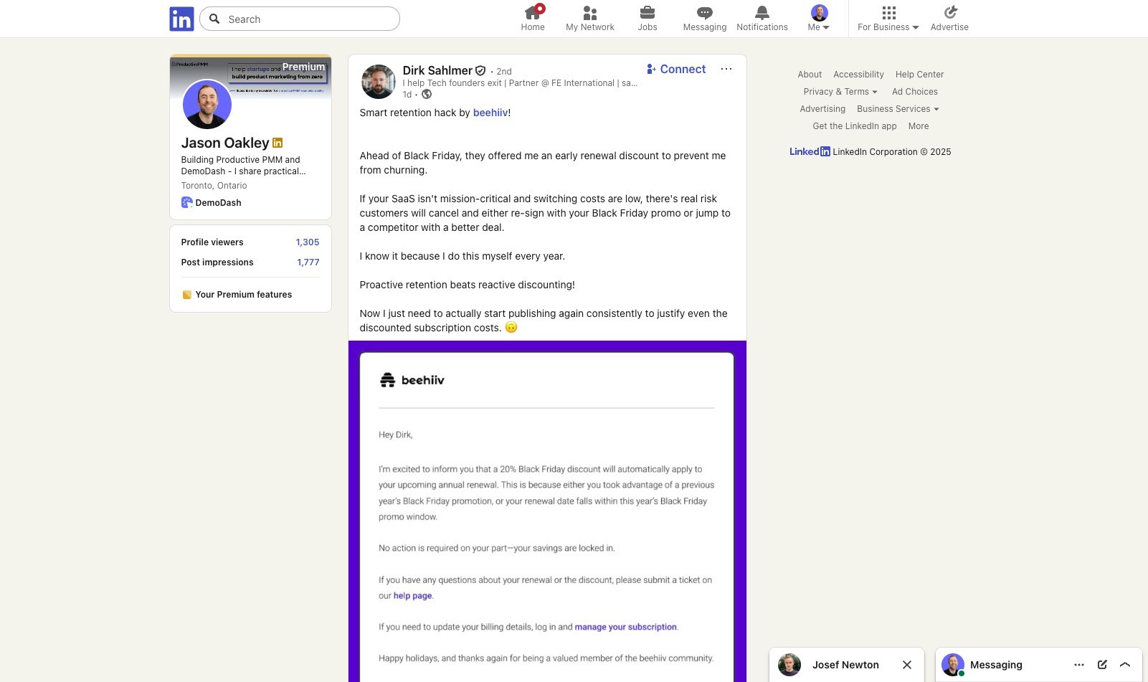The width and height of the screenshot is (1148, 682).
Task: Click the Advertising footer link
Action: (x=822, y=109)
